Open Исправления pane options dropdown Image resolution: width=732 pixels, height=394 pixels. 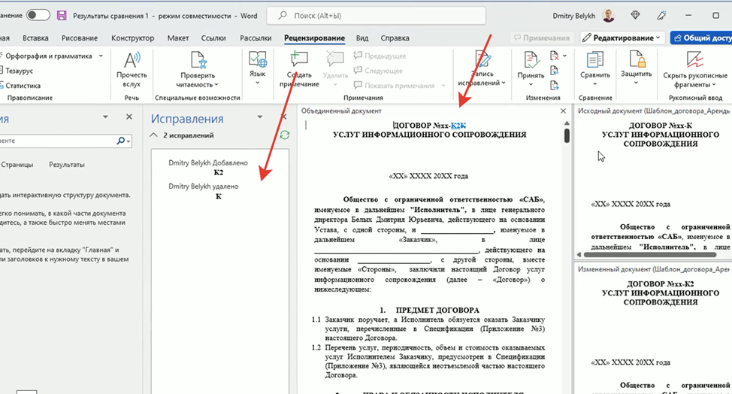[x=259, y=117]
